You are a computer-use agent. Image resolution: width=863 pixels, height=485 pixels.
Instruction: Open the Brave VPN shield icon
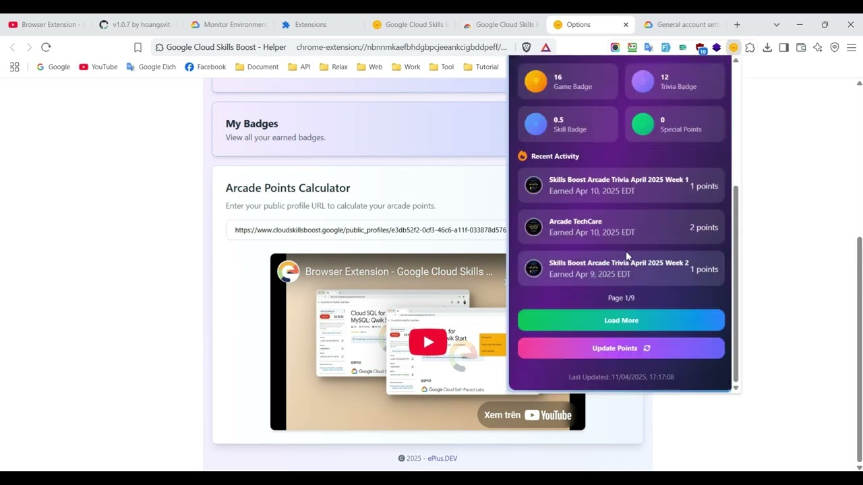835,47
